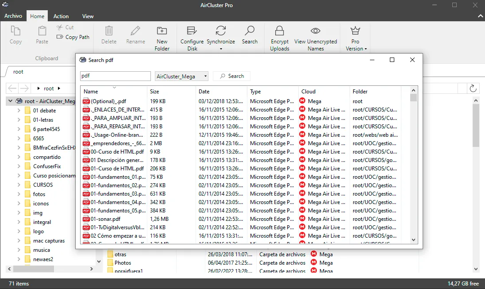
Task: Click the results list scroll down arrow
Action: [414, 240]
